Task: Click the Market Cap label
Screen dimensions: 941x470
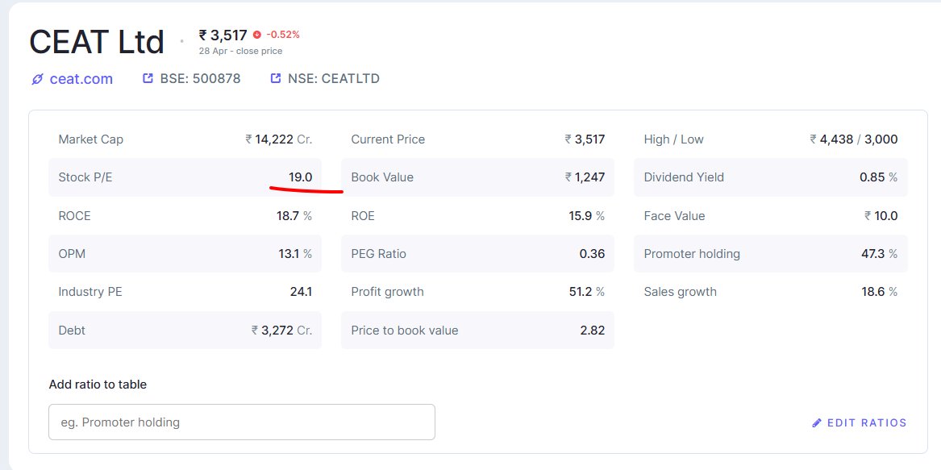Action: 90,139
